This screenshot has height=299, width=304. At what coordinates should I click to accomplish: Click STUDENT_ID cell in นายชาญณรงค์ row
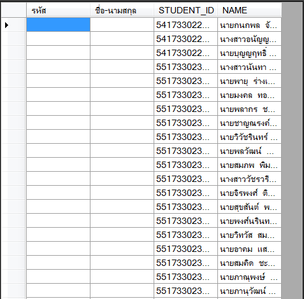click(x=185, y=123)
